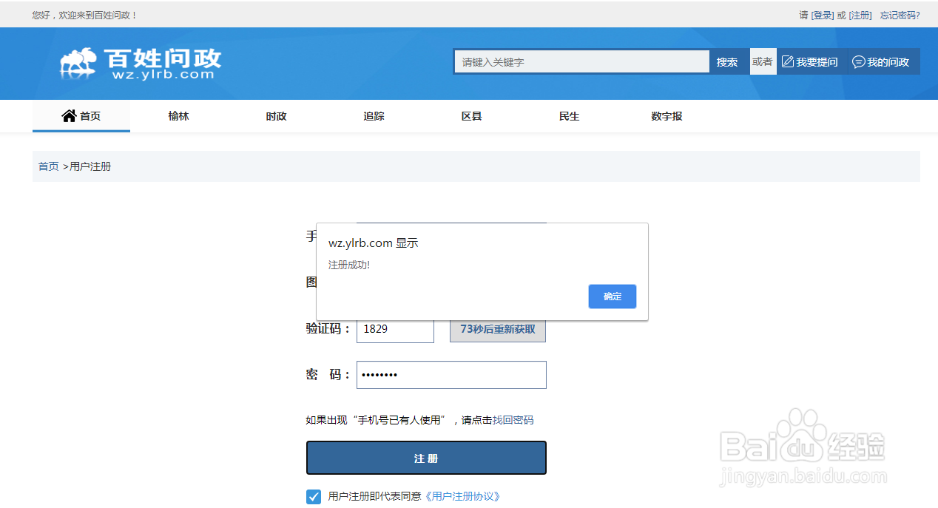
Task: Open 我的问政 via its speech bubble icon
Action: (x=858, y=61)
